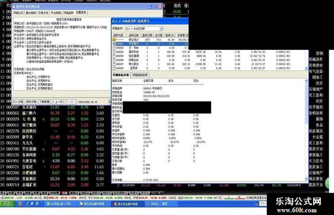Open the 交易方式 tab
334x215 pixels.
pos(43,13)
